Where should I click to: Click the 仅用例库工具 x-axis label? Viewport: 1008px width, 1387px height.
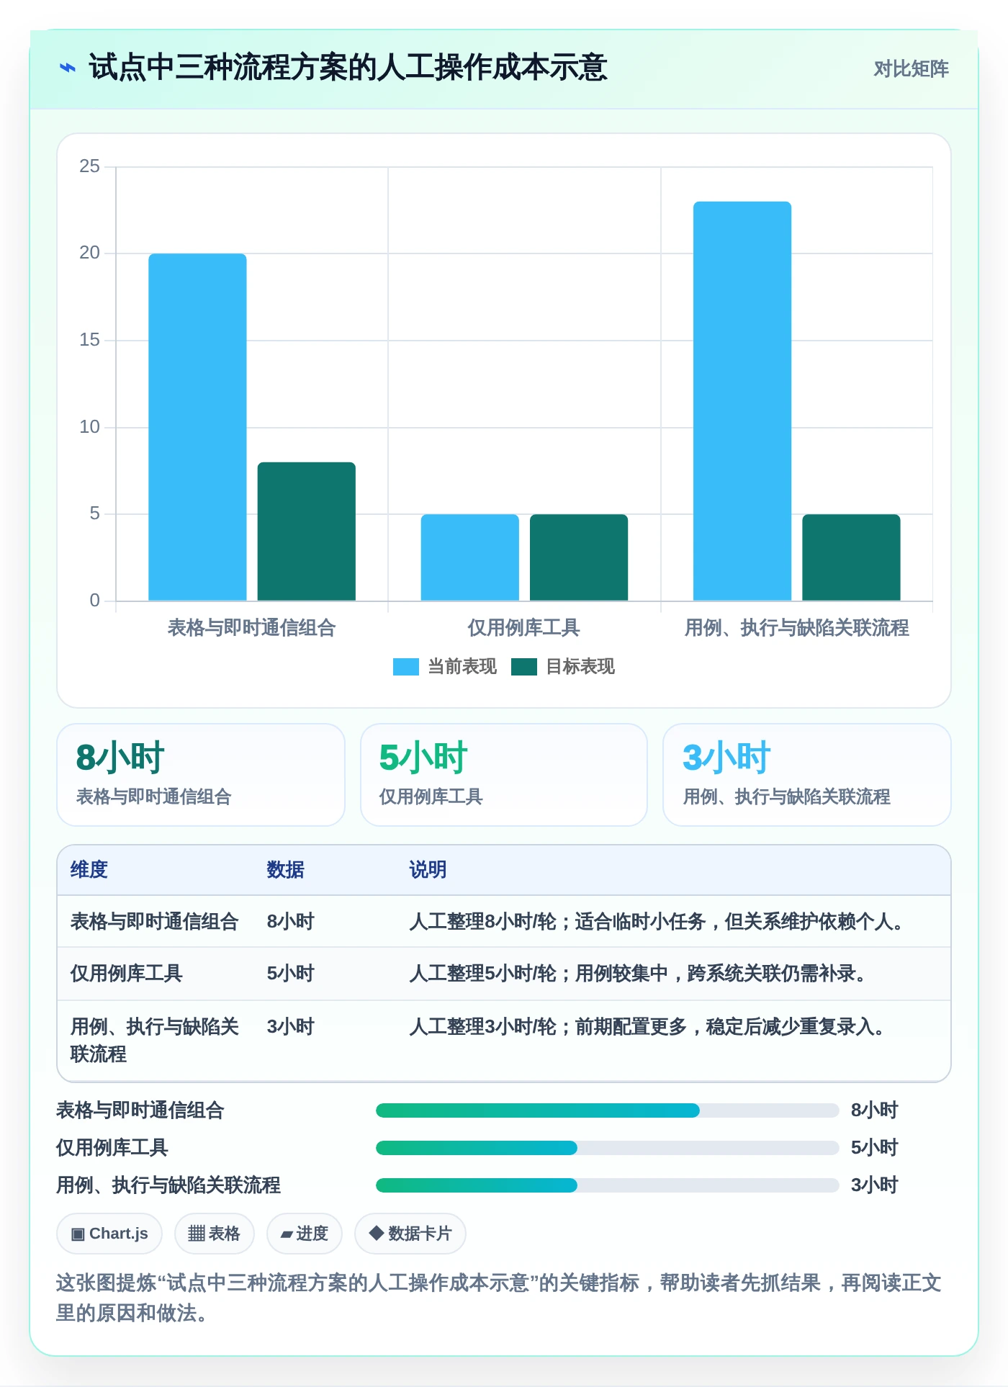[524, 628]
